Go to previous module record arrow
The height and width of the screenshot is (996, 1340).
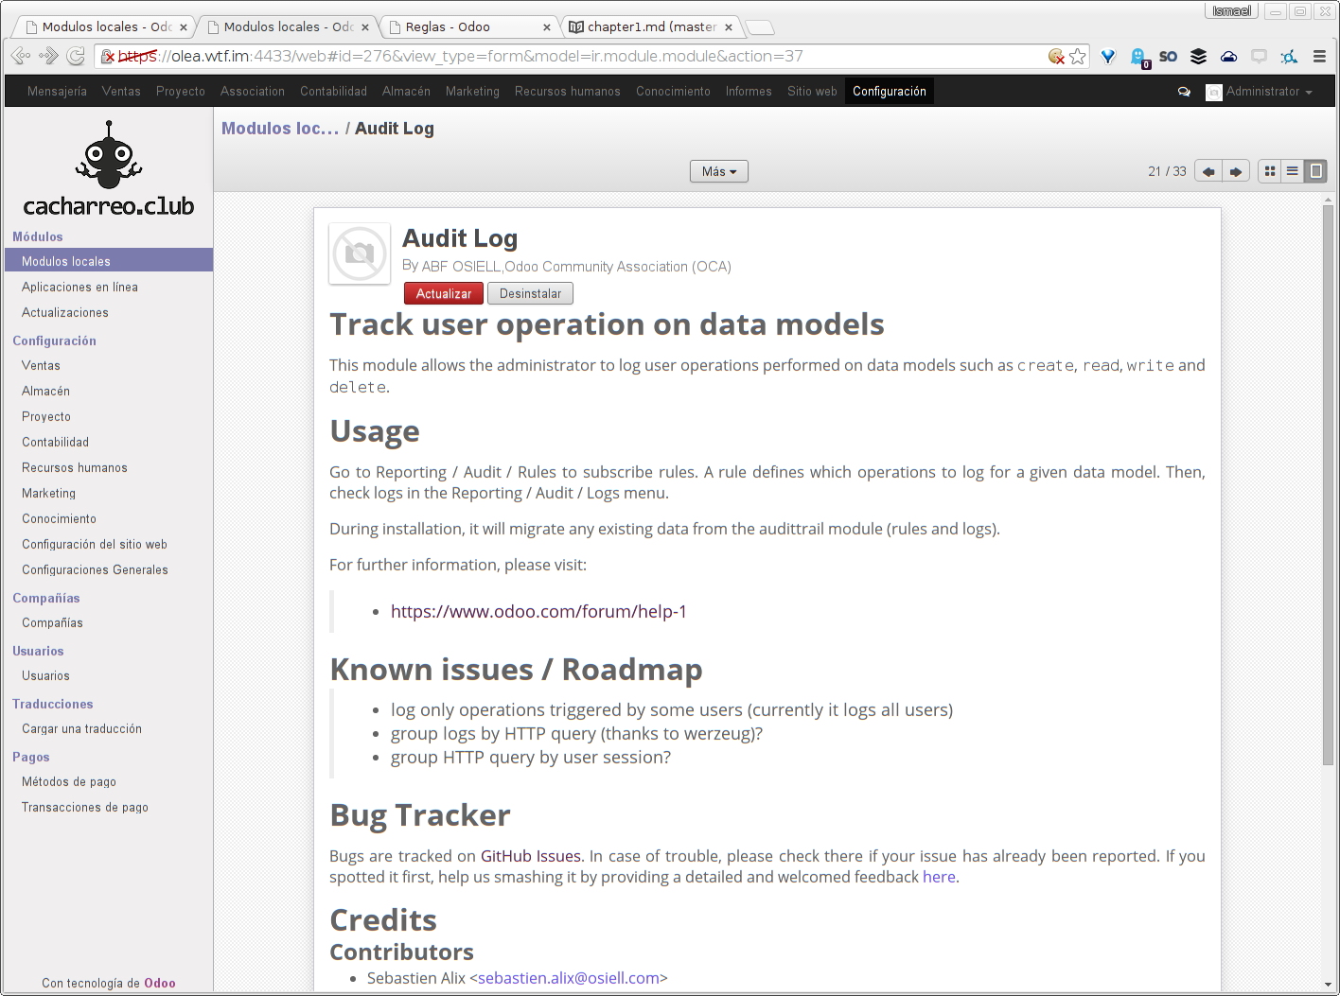click(1208, 171)
